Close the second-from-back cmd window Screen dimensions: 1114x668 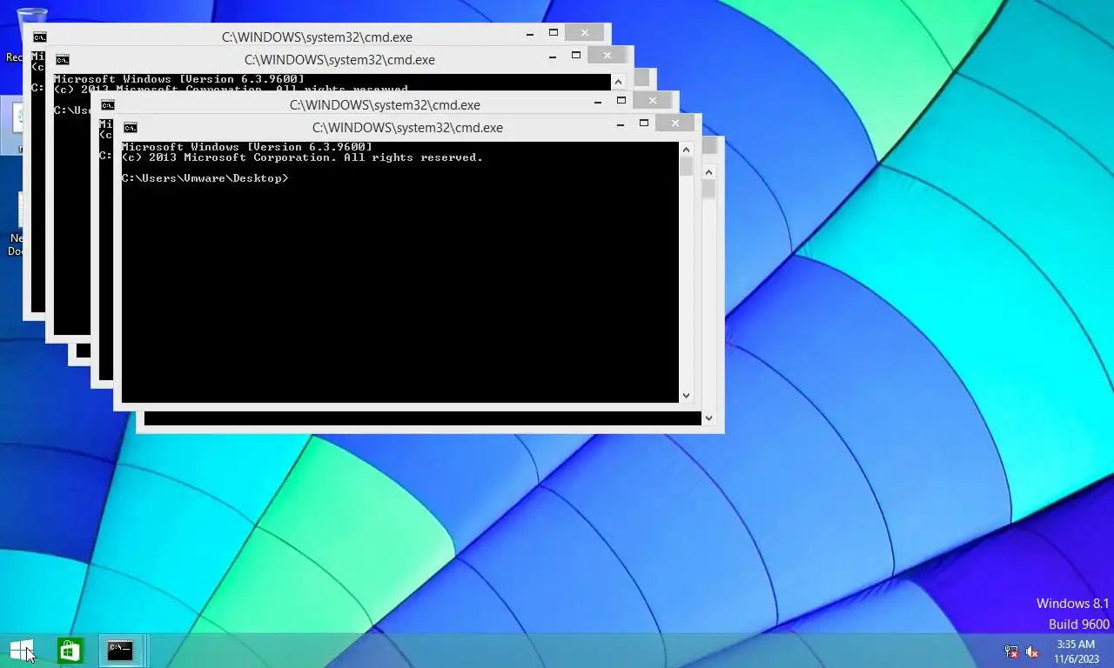point(607,56)
